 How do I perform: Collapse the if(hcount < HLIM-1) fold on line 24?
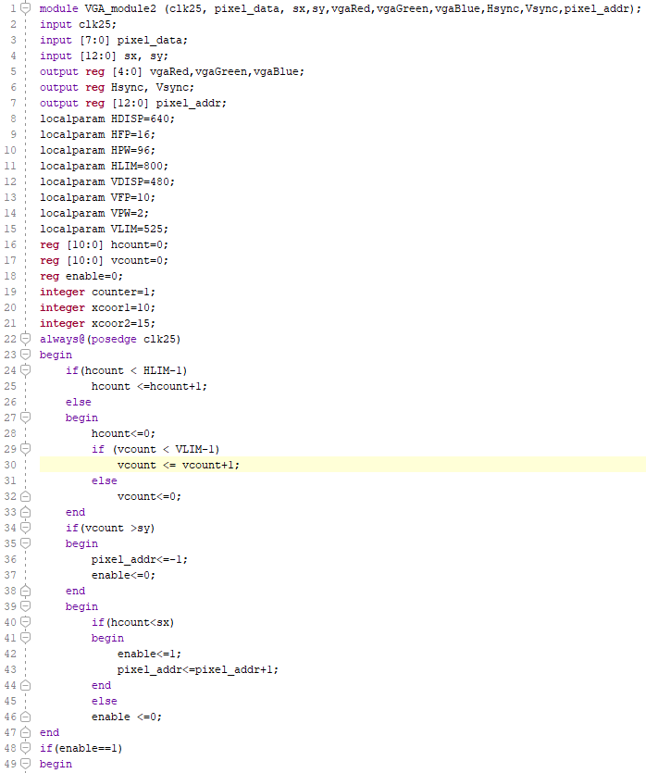click(x=26, y=370)
